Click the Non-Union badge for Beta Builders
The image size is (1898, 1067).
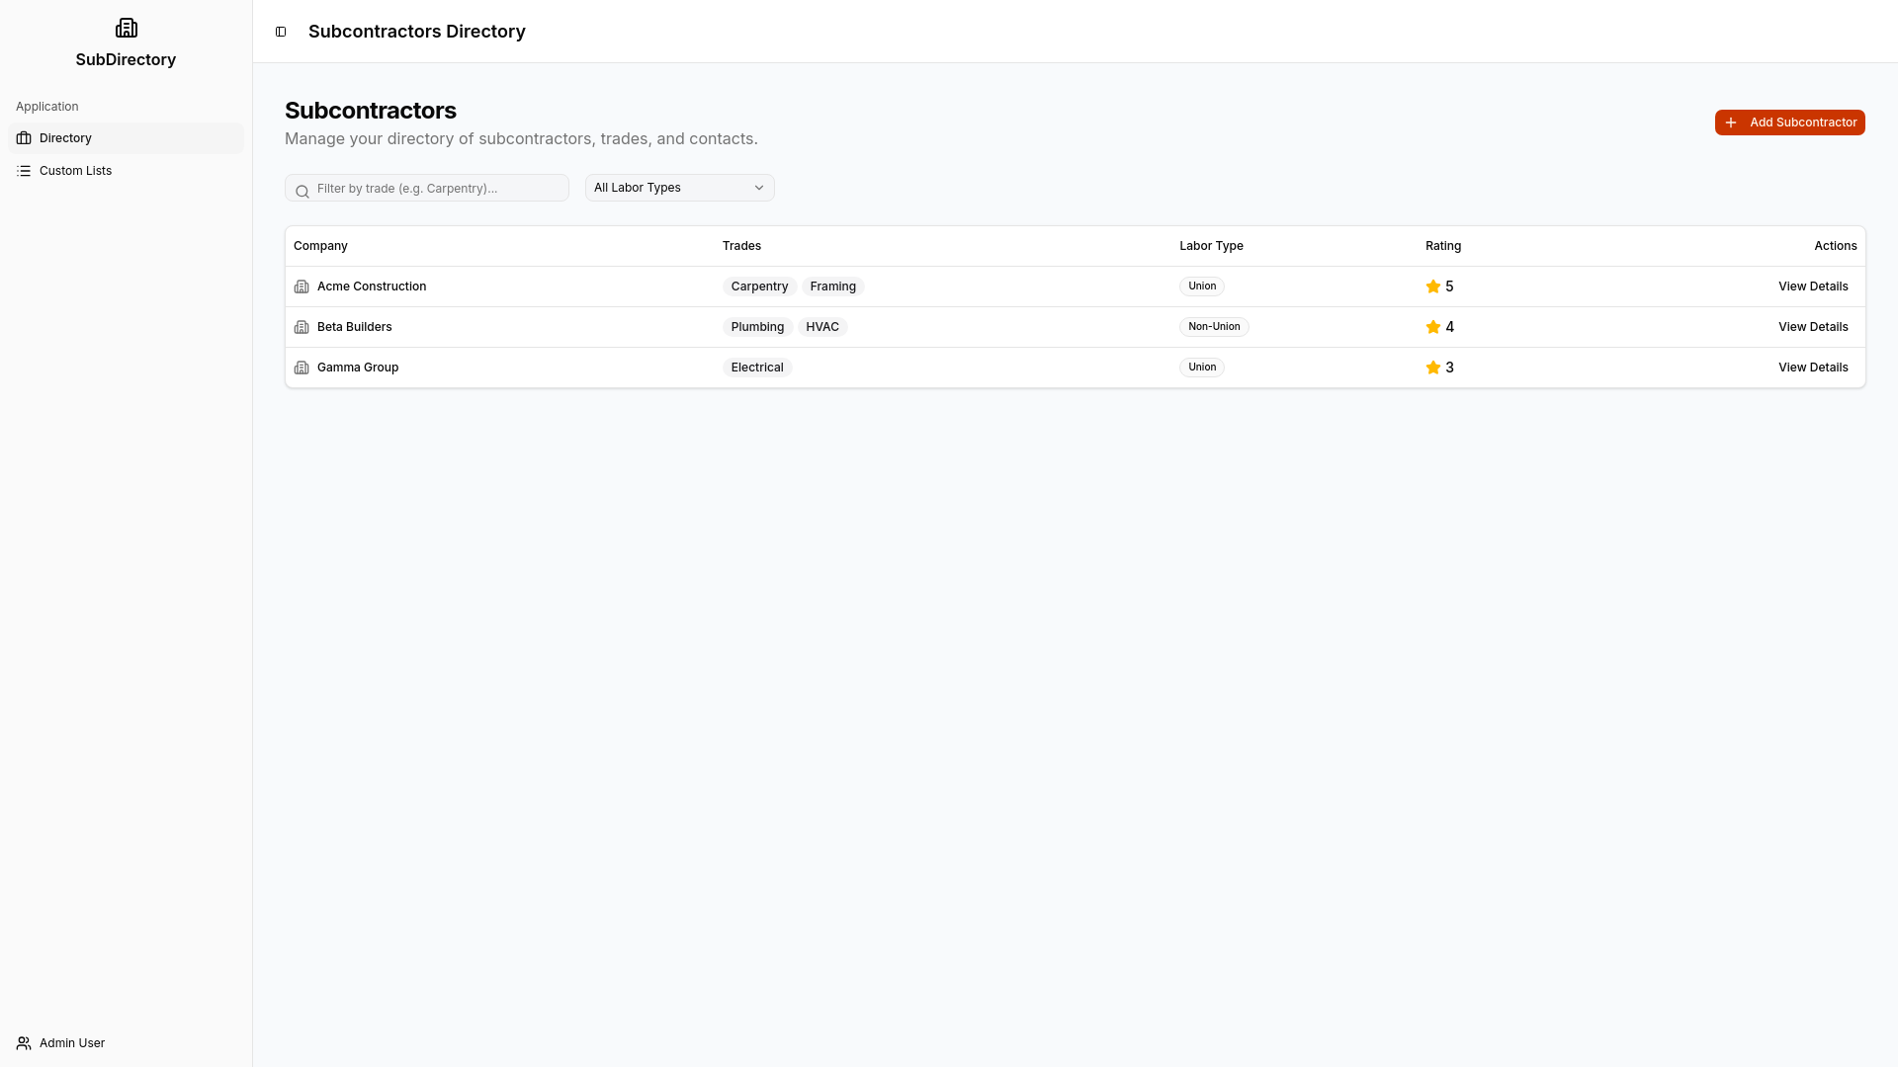coord(1214,327)
